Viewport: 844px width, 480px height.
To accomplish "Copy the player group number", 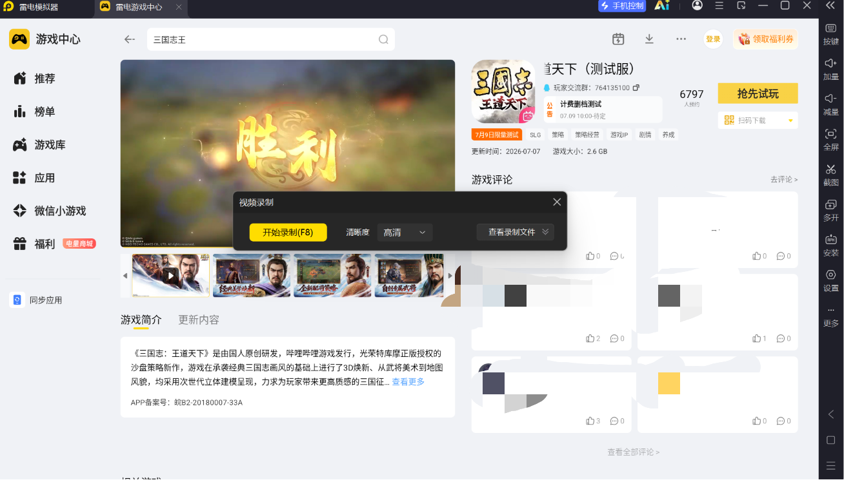I will (636, 88).
